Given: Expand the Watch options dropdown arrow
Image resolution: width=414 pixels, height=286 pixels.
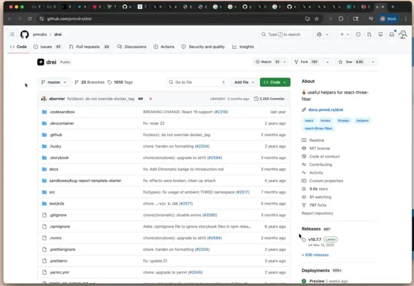Looking at the screenshot, I should [x=284, y=62].
